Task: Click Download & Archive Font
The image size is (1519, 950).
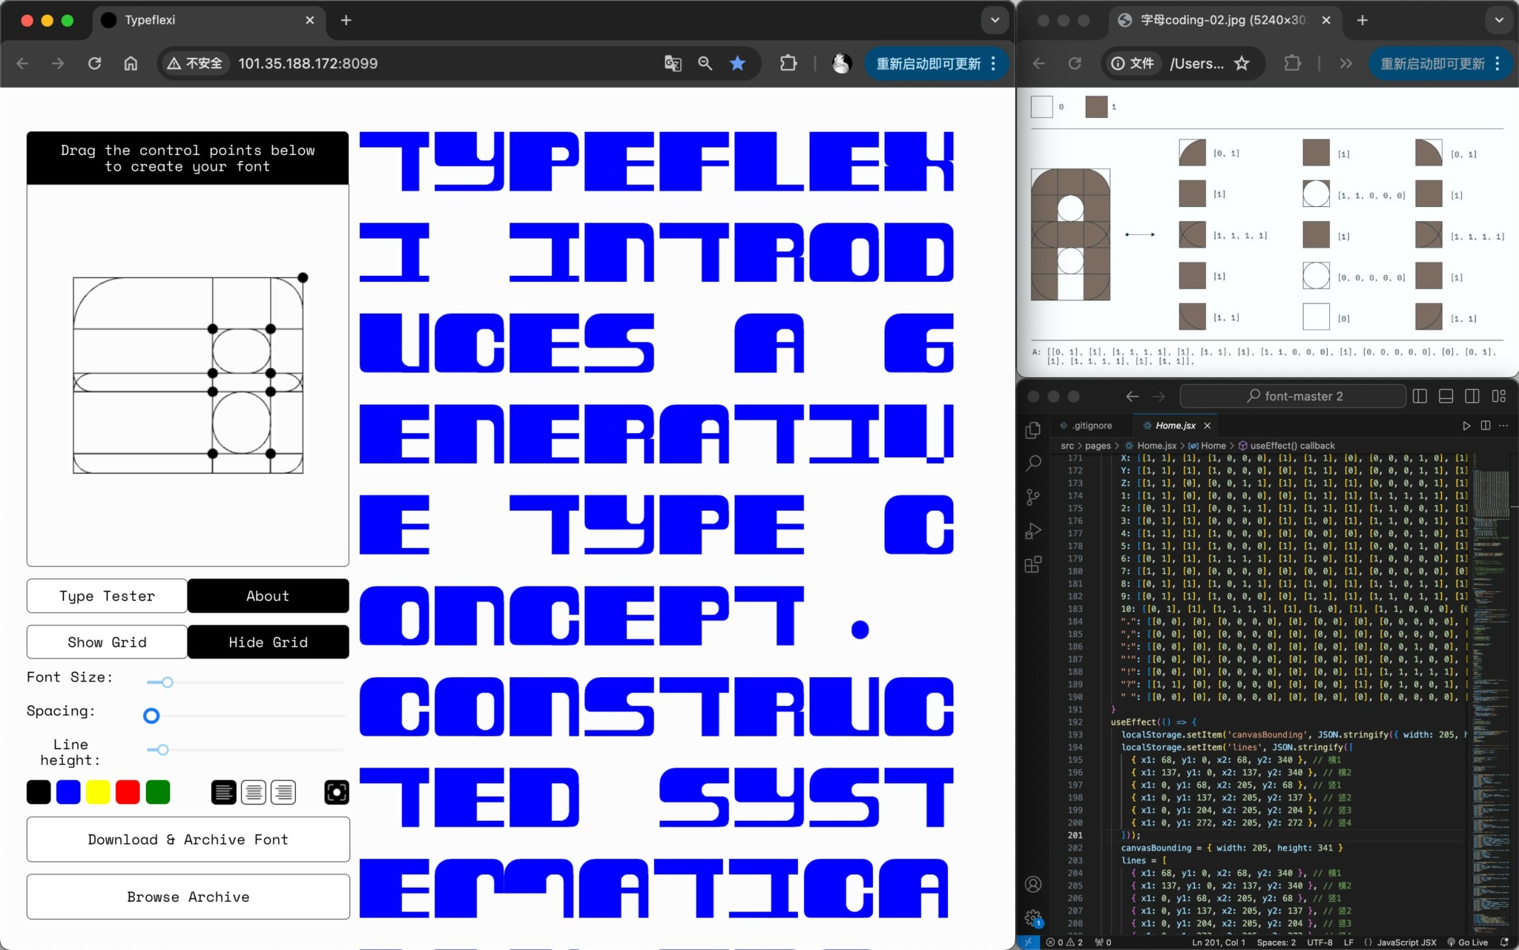Action: [x=188, y=840]
